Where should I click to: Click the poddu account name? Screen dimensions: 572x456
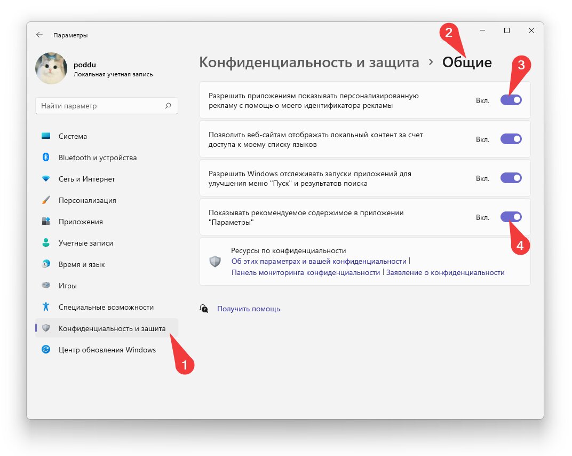tap(85, 65)
